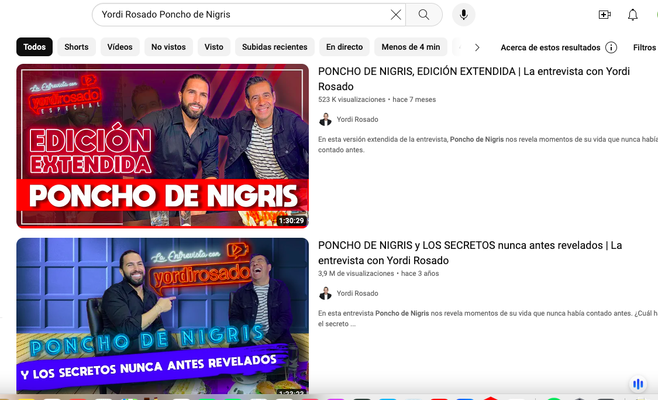Click the blue audio bars floating button
The width and height of the screenshot is (658, 400).
(638, 384)
